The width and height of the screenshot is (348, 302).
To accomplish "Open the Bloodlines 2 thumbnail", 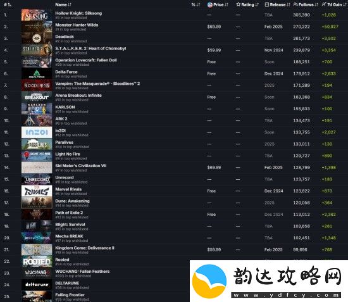I will (x=37, y=85).
